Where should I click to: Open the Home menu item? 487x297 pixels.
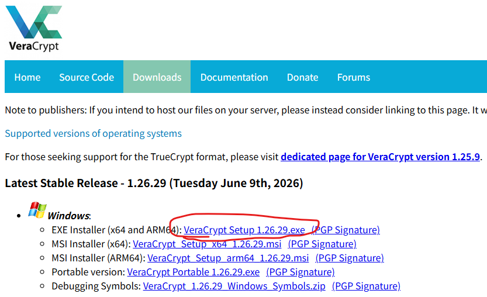click(27, 77)
